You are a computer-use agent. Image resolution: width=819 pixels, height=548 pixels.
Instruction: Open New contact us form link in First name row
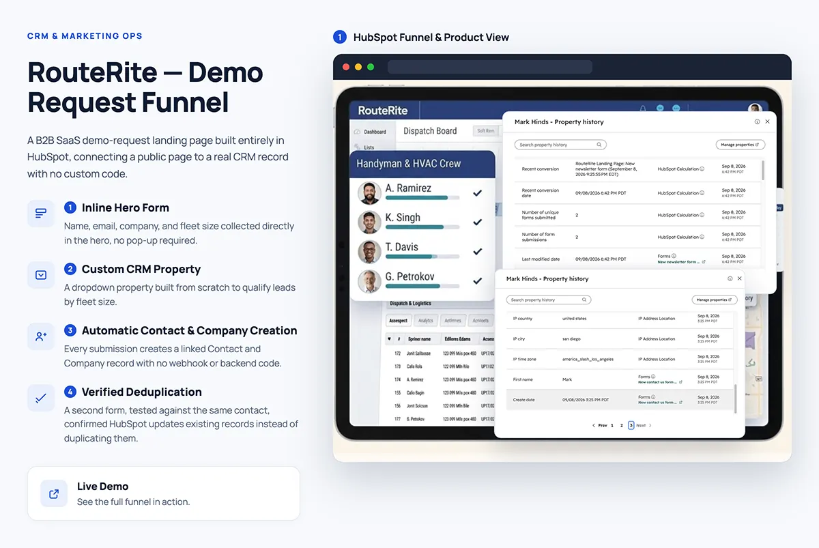pyautogui.click(x=660, y=382)
